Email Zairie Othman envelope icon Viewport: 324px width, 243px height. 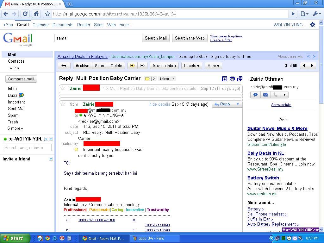(265, 95)
